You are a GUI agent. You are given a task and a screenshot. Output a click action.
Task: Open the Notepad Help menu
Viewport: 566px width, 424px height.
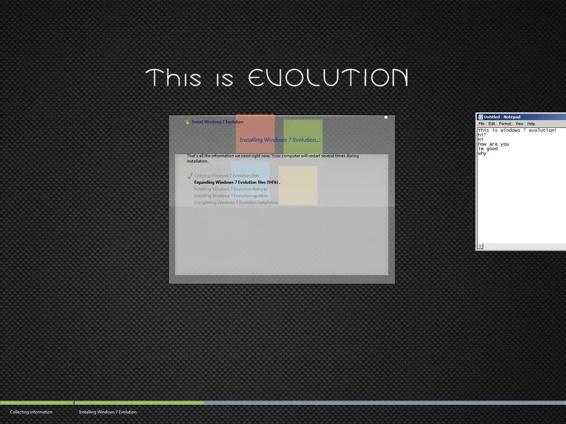[531, 124]
